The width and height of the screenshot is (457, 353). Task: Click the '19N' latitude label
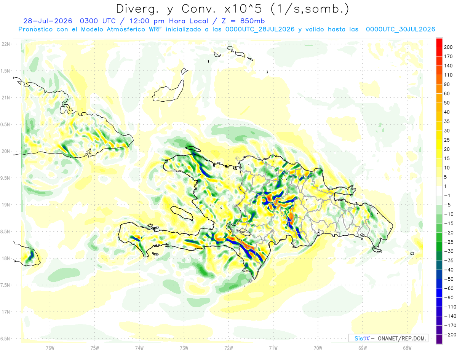pyautogui.click(x=6, y=205)
